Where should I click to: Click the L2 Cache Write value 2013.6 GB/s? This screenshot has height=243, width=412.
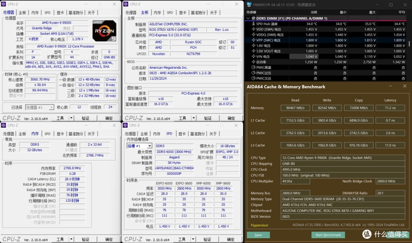click(327, 133)
